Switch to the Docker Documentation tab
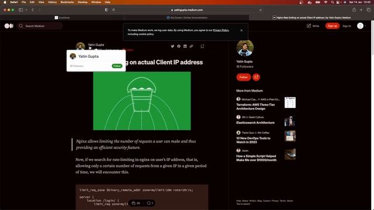 187,17
